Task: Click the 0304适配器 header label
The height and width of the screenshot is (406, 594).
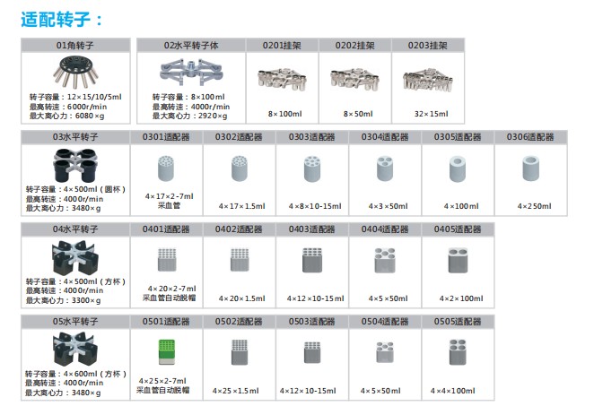Action: [385, 137]
